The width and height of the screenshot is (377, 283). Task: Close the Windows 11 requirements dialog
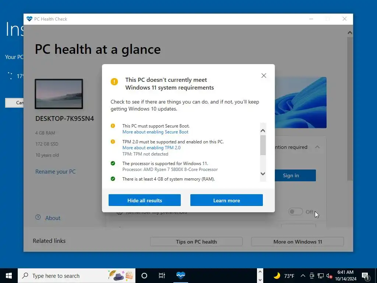pyautogui.click(x=264, y=76)
